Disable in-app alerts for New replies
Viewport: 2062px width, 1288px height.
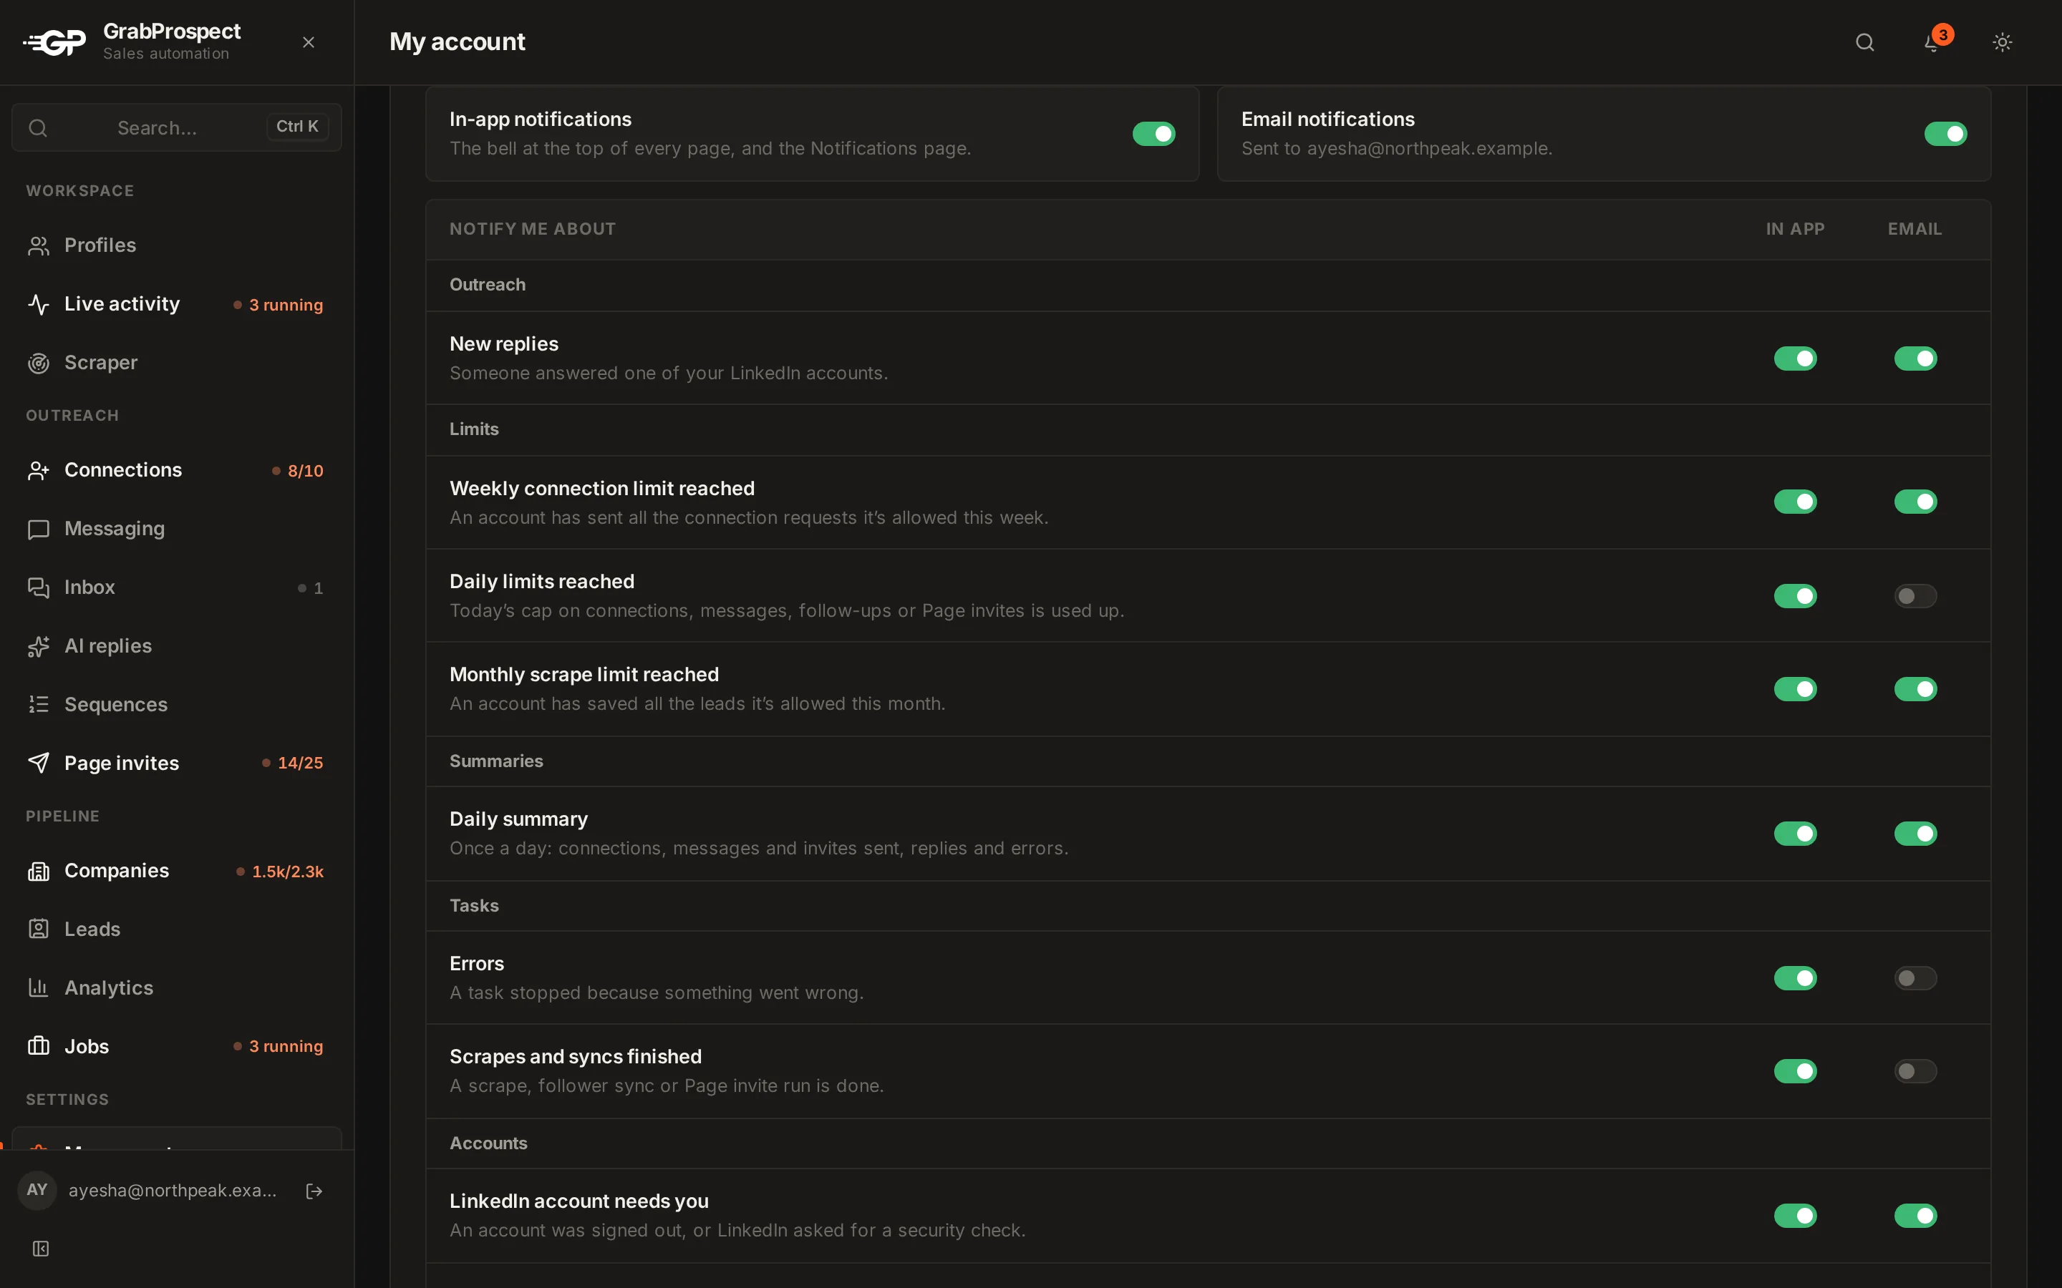[1796, 358]
